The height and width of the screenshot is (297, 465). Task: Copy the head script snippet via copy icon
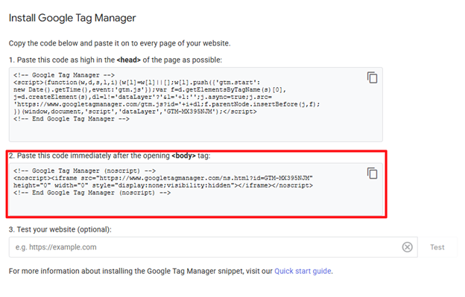372,77
